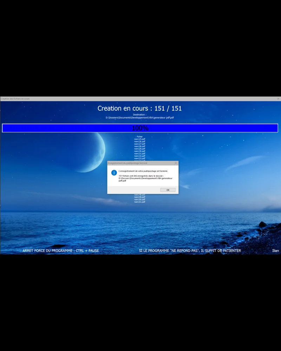Click the folder path inside the dialog message
Screen dimensions: 281x351
(145, 178)
